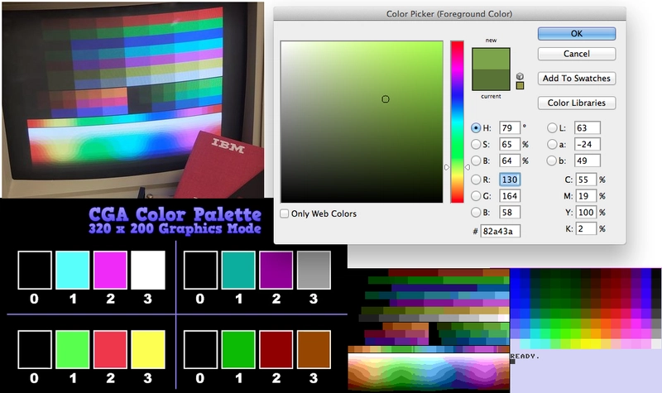This screenshot has width=662, height=393.
Task: Select the HSB brightness B radio button
Action: pyautogui.click(x=476, y=161)
